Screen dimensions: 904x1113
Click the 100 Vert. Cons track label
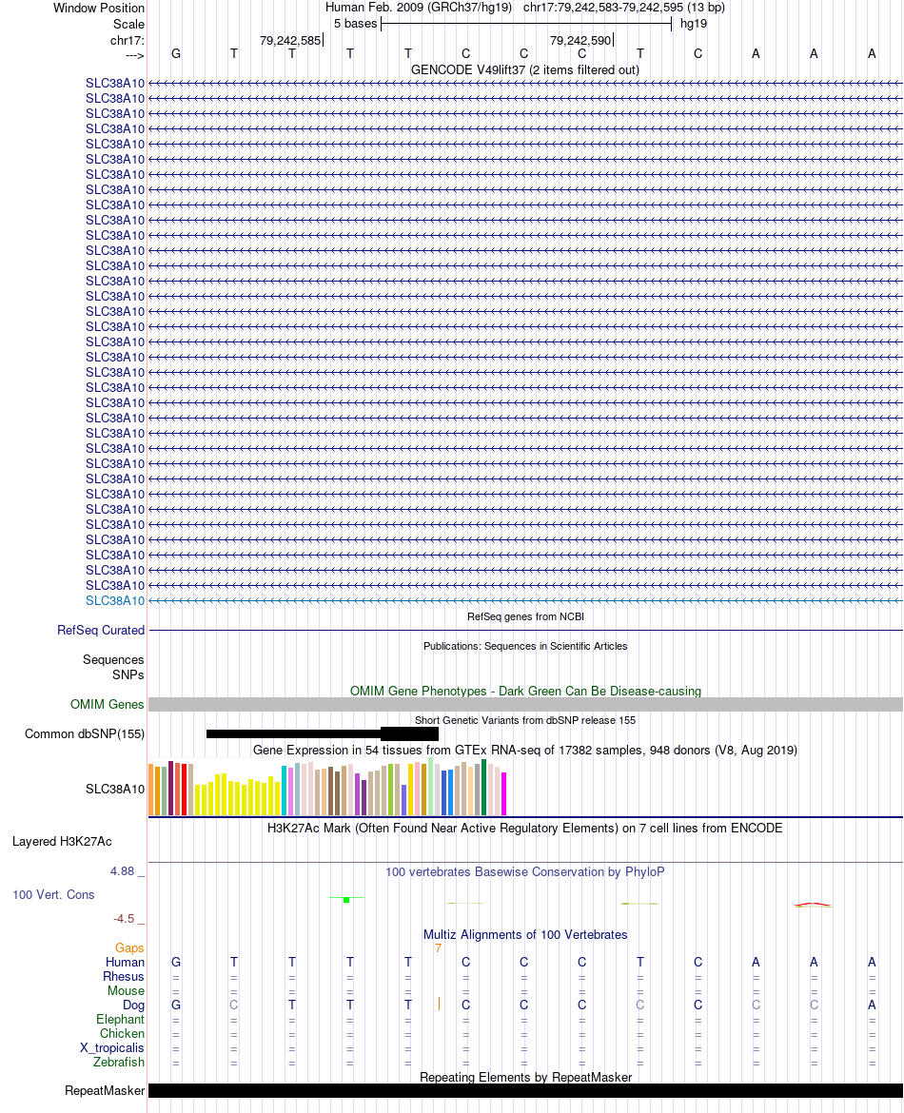tap(53, 894)
